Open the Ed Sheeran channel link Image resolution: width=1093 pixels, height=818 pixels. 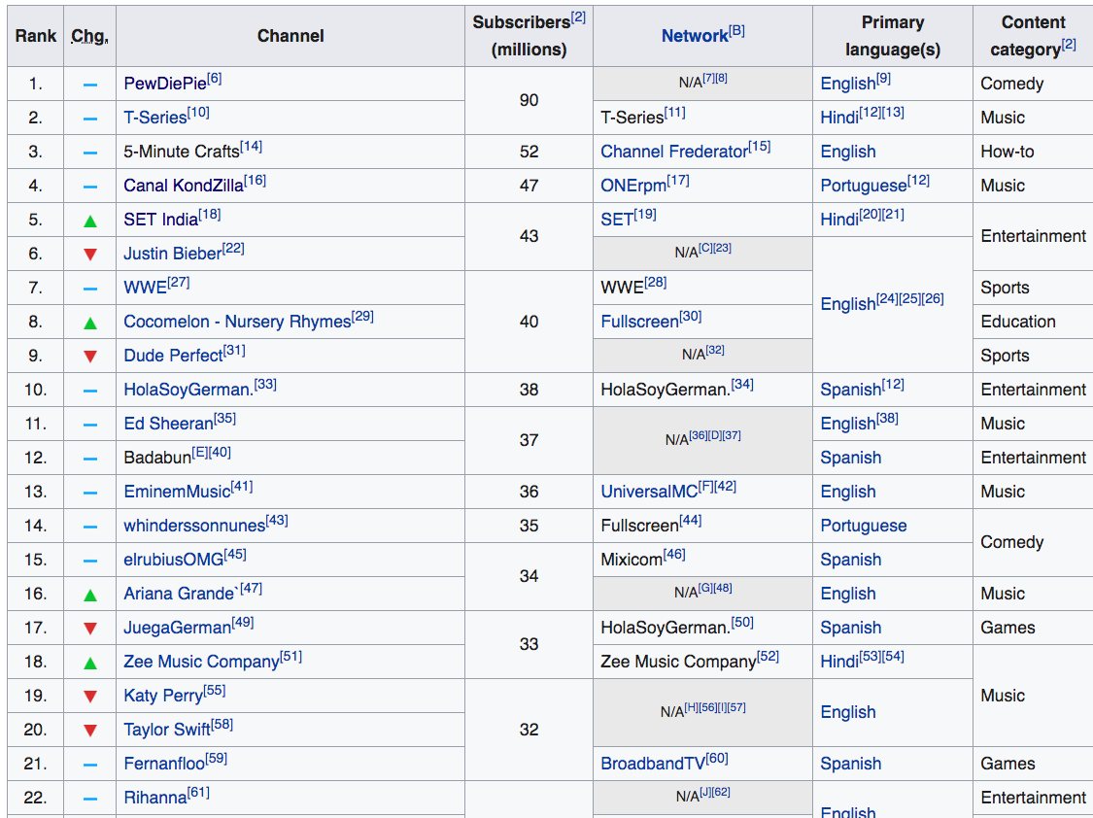tap(168, 424)
